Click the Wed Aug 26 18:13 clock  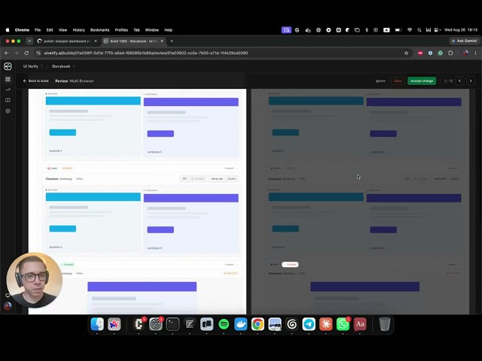pyautogui.click(x=461, y=30)
